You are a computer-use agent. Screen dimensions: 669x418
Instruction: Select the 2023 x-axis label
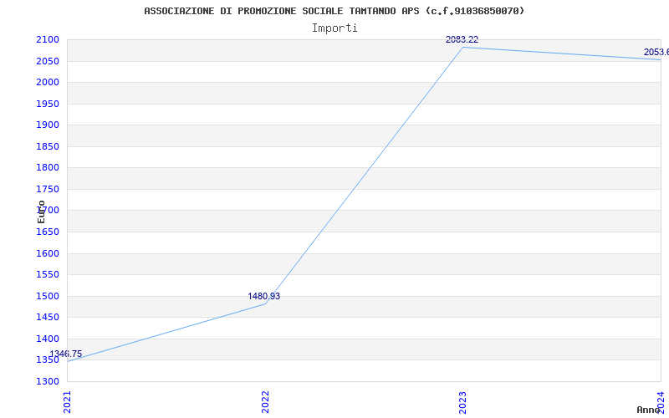pyautogui.click(x=463, y=402)
